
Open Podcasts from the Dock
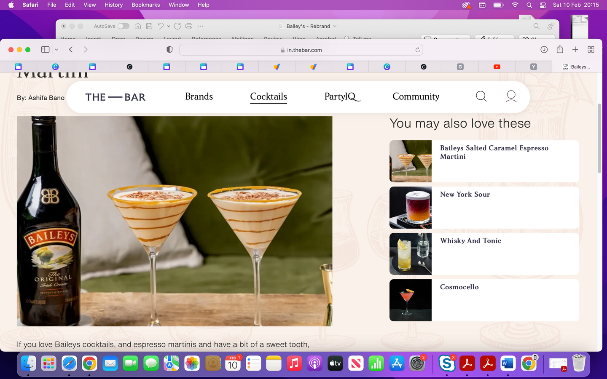(315, 363)
